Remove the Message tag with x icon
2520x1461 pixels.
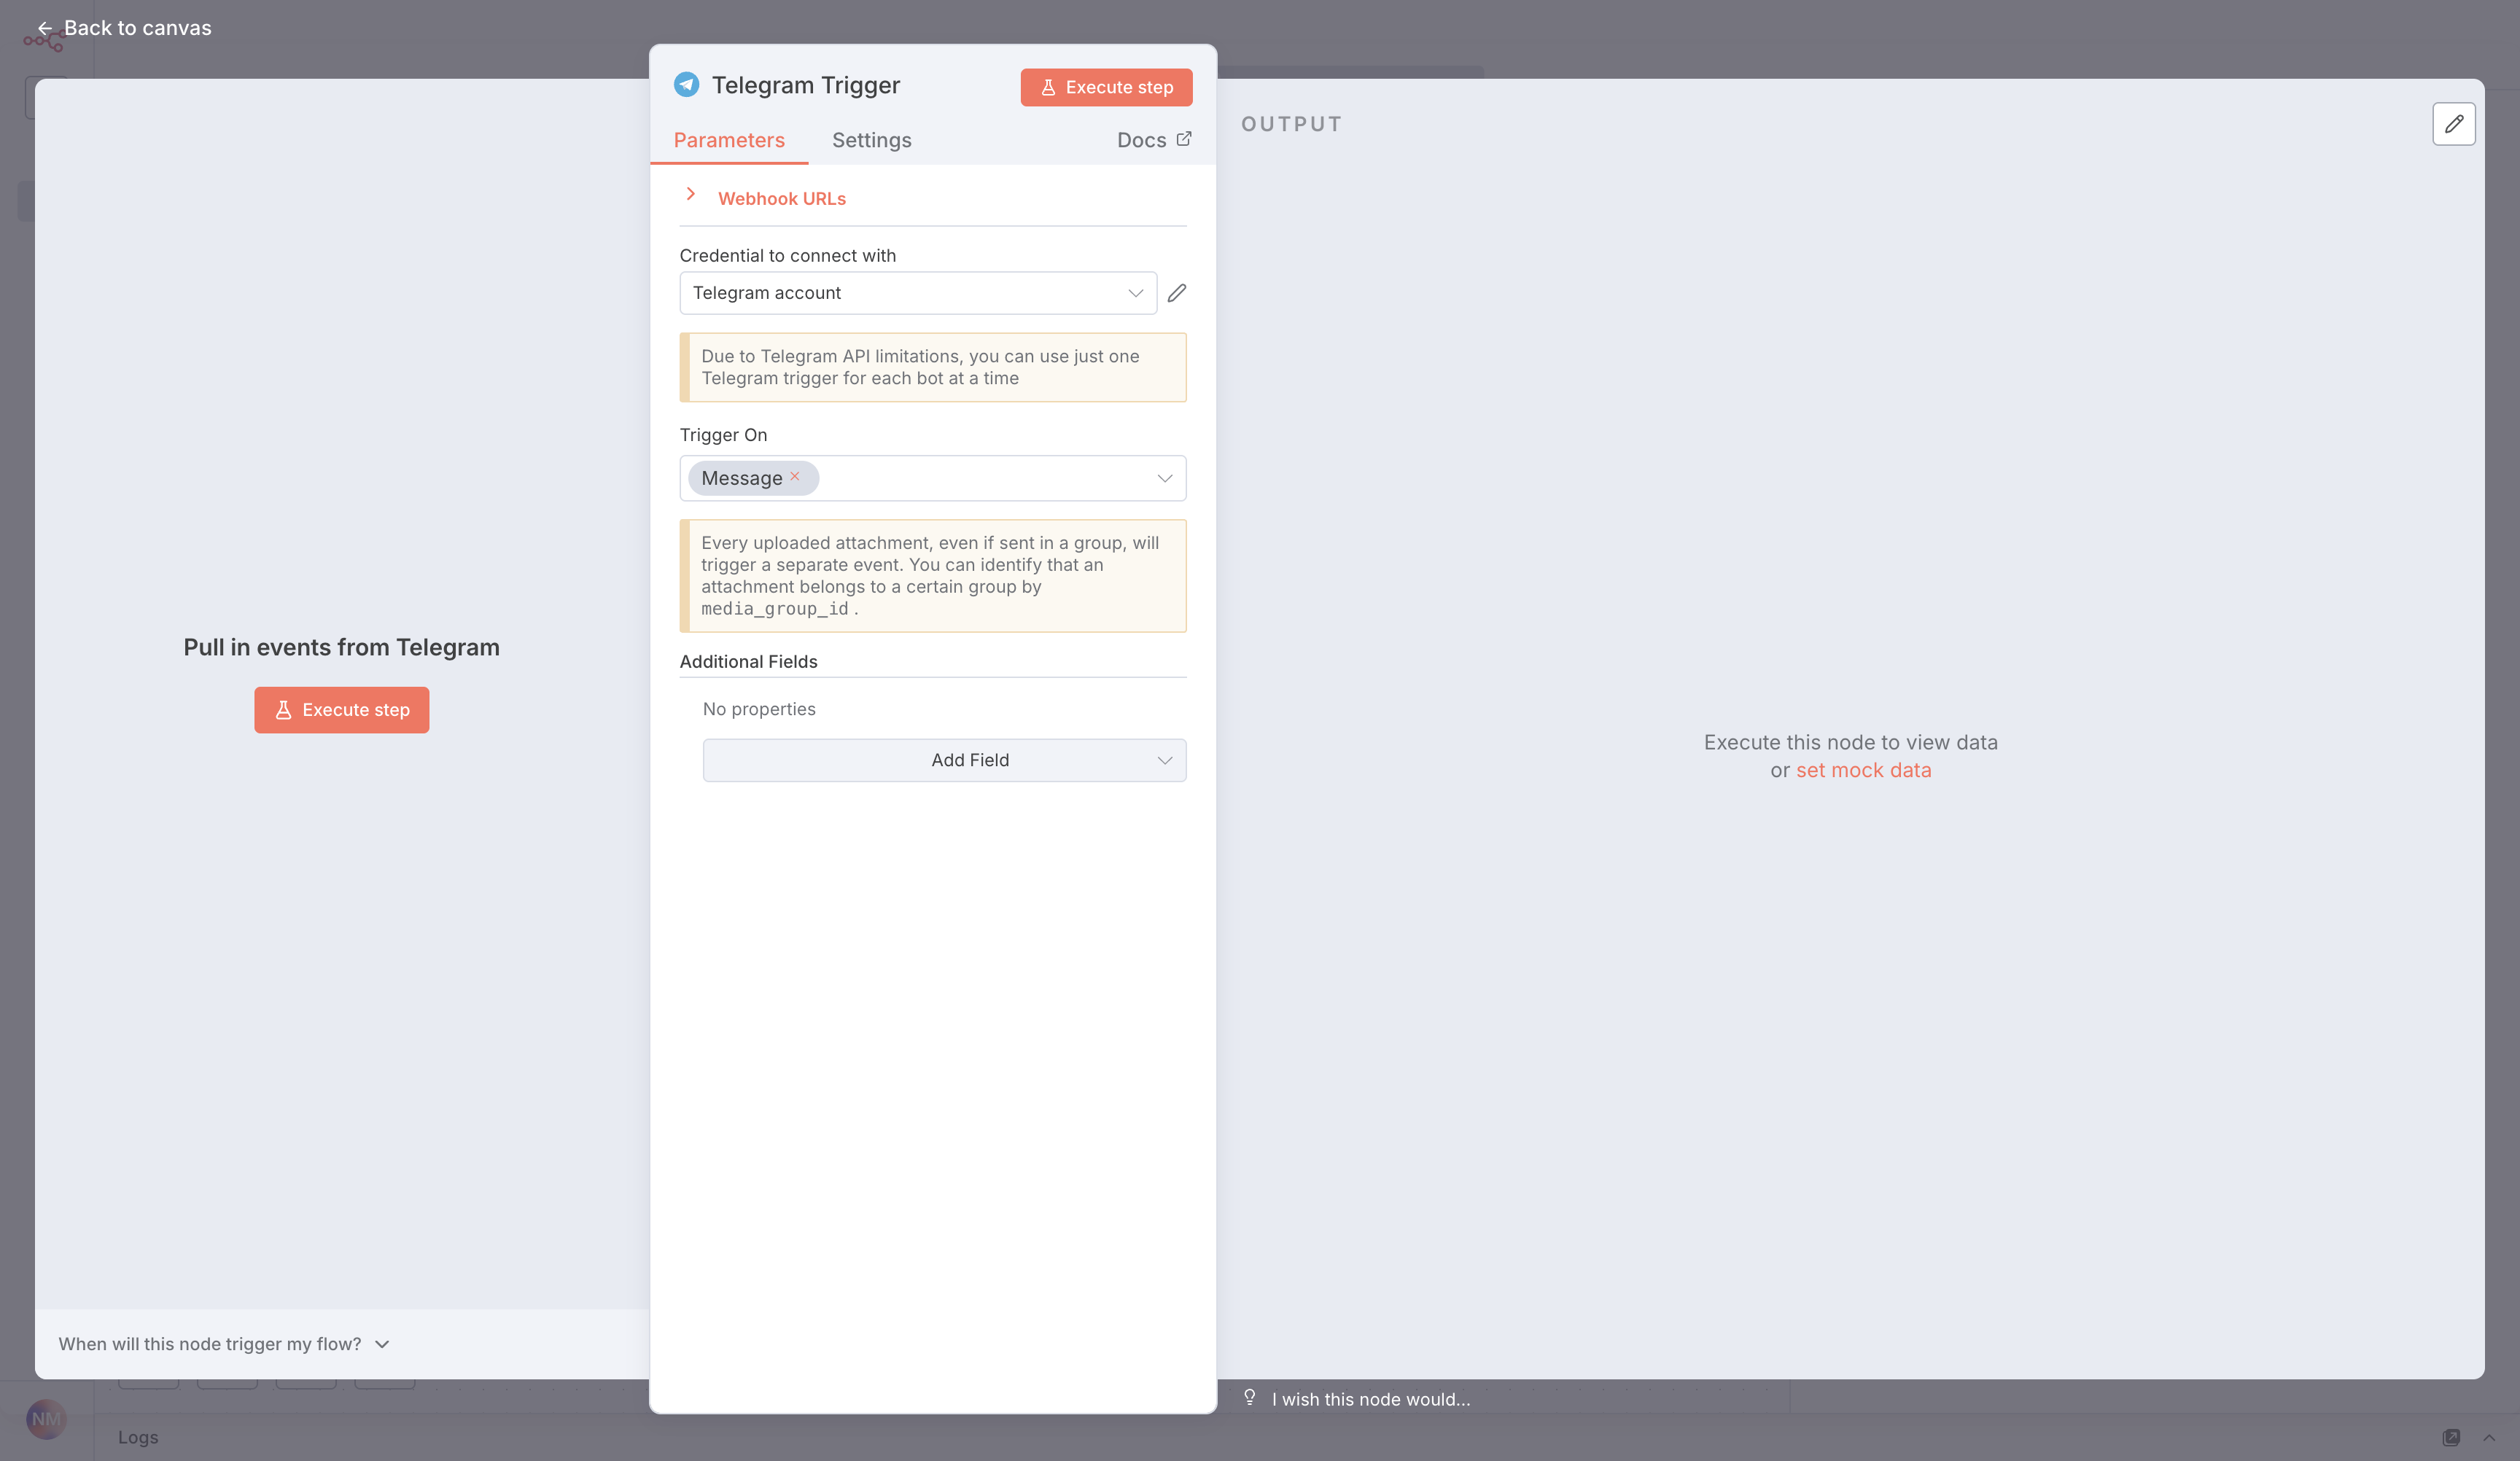point(795,477)
